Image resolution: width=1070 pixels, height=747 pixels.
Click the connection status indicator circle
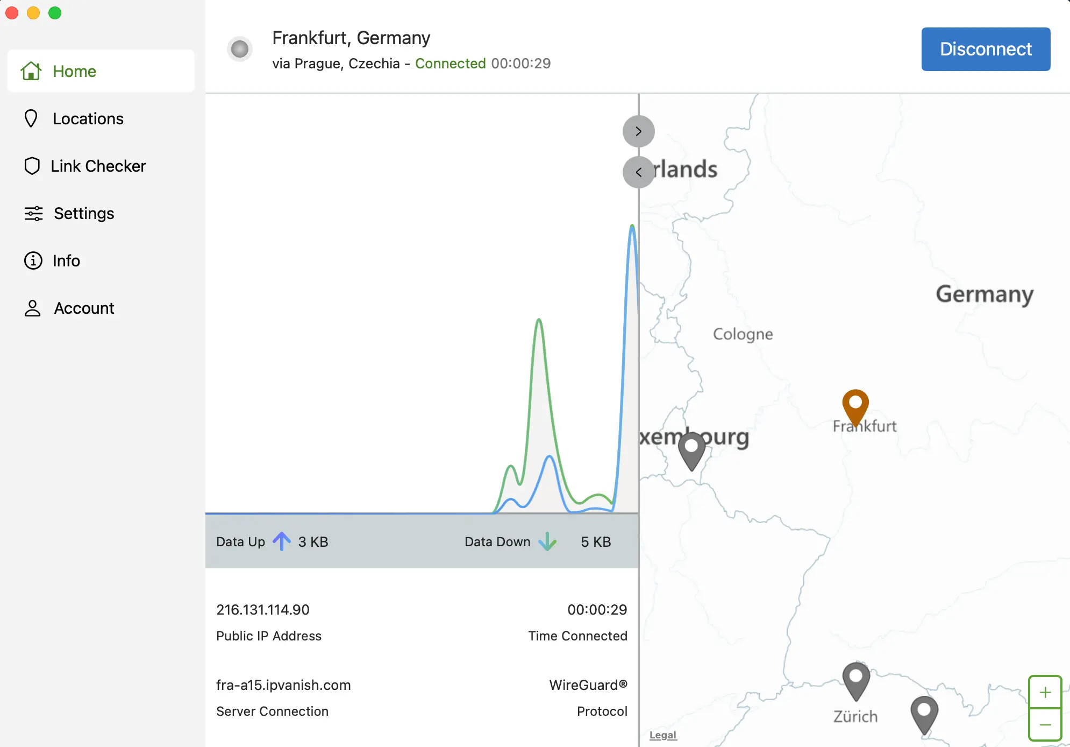click(240, 49)
